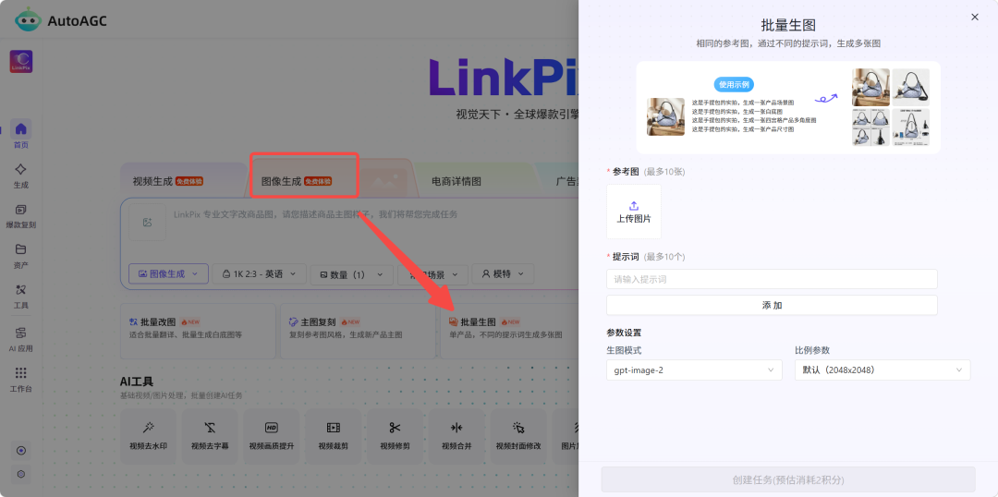
Task: Open AI 应用 in the sidebar
Action: click(21, 339)
